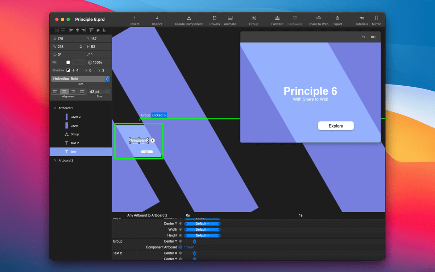The height and width of the screenshot is (272, 435).
Task: Click the Explore button in preview
Action: point(336,126)
